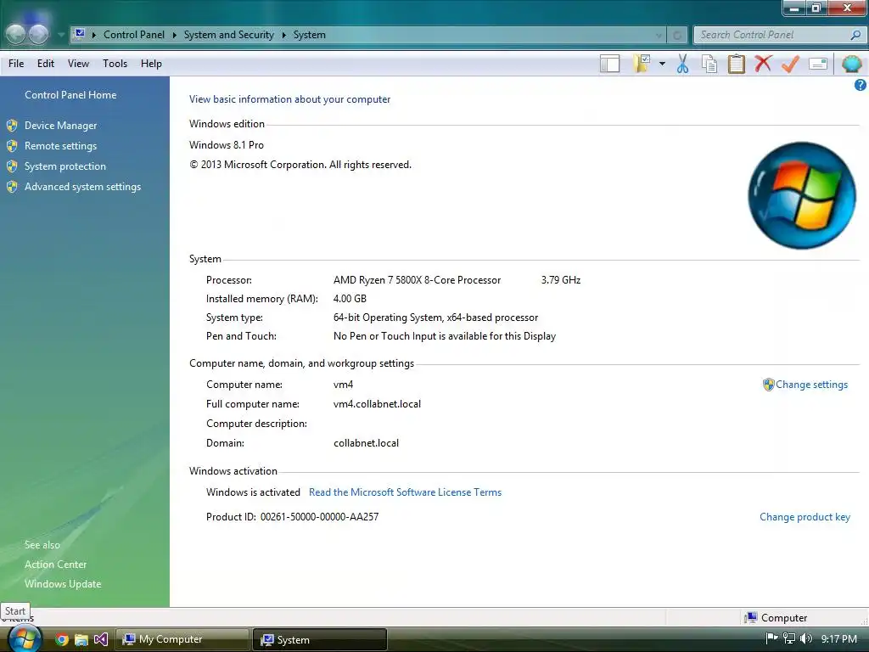Click the Cut scissors icon

(683, 64)
